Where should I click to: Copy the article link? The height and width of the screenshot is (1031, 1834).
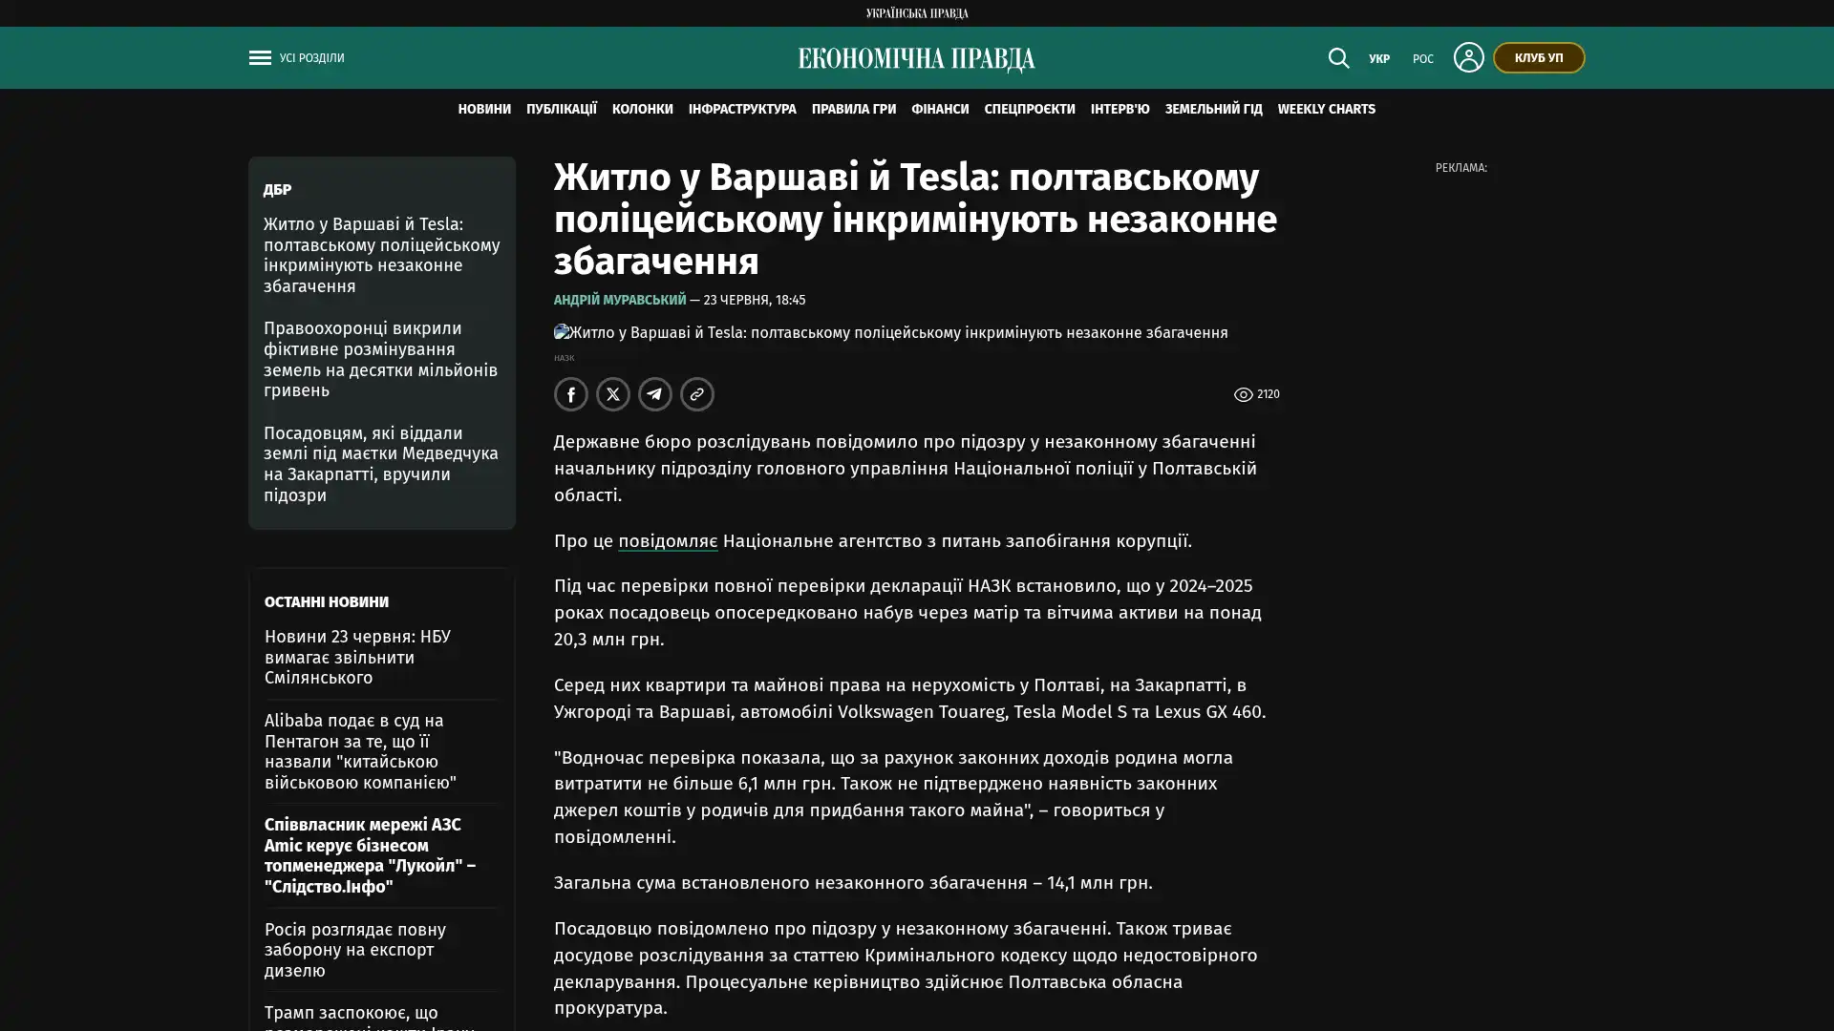697,394
